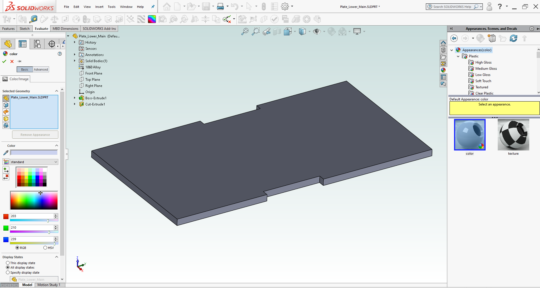Switch to the Sketch tab
Viewport: 540px width, 288px height.
25,29
